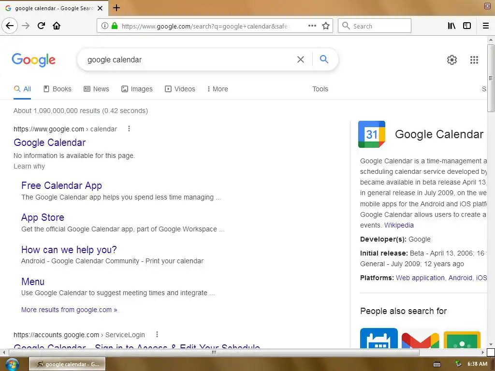
Task: Open Web application platform link
Action: 420,278
